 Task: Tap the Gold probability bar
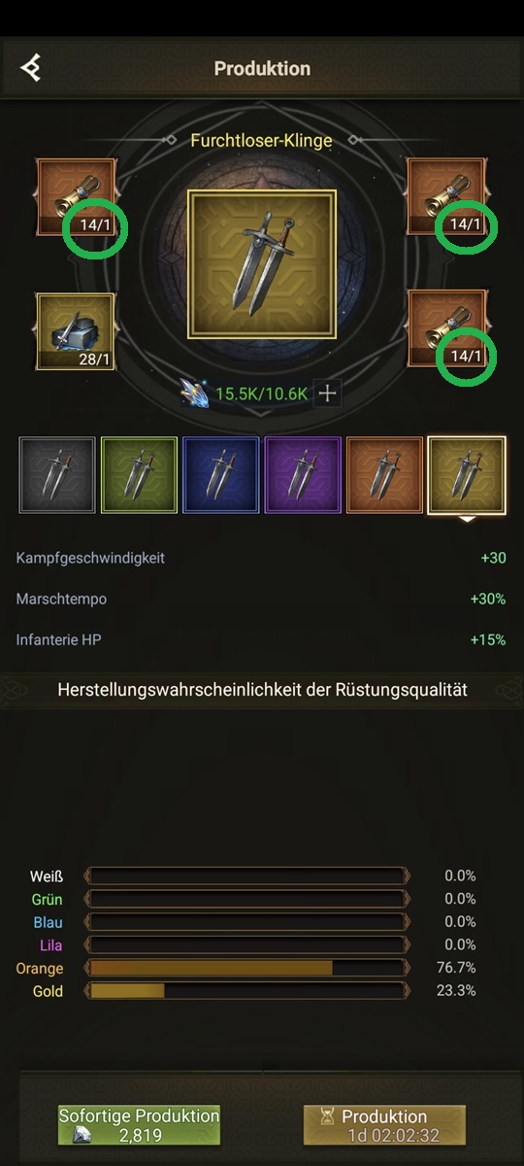246,991
